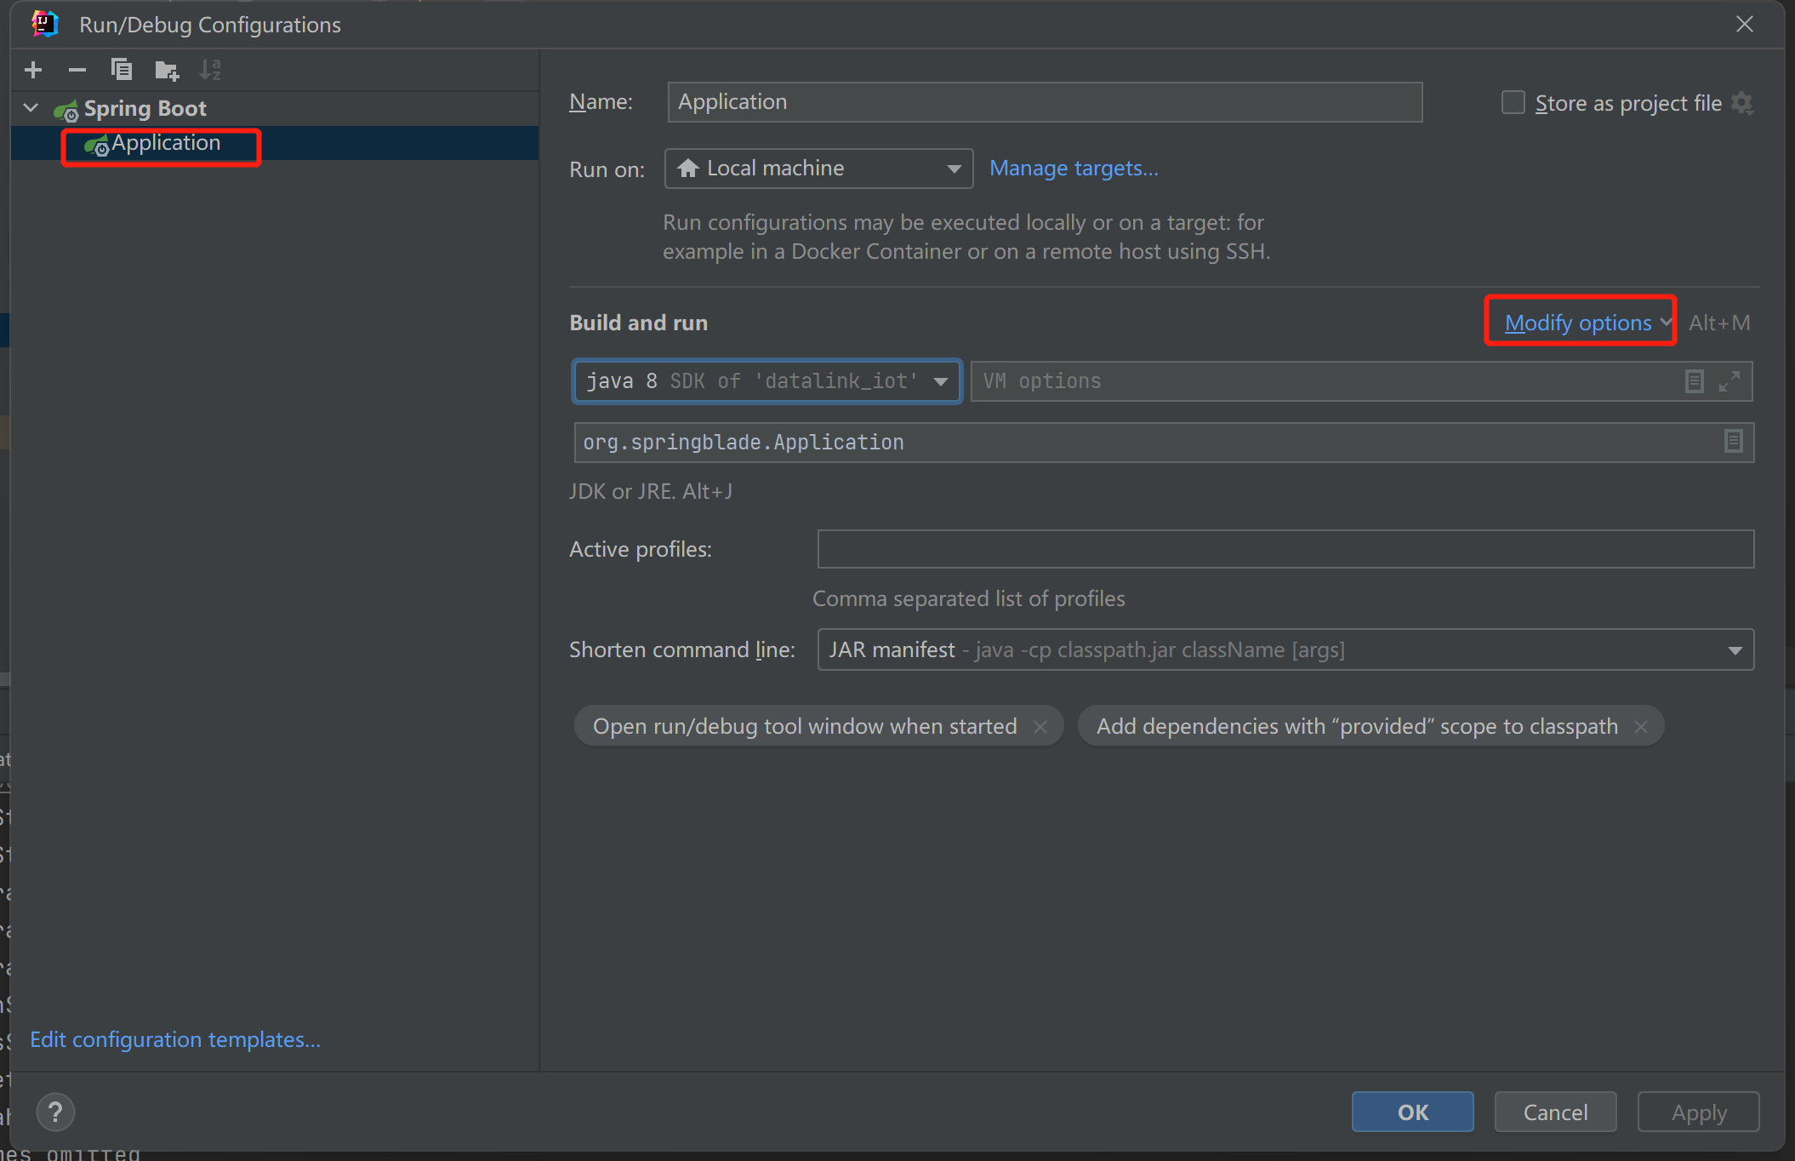This screenshot has height=1161, width=1795.
Task: Sort configurations alphabetically
Action: coord(210,70)
